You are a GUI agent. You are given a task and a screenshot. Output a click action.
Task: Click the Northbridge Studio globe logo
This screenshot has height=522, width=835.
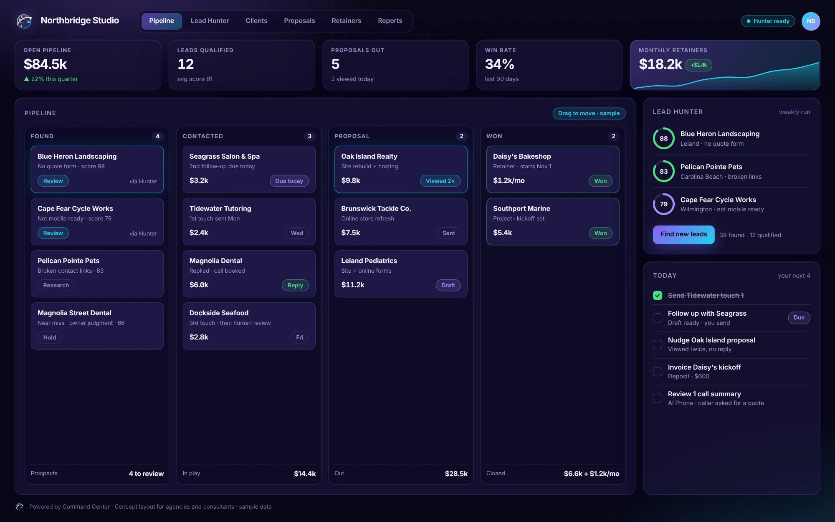(24, 21)
